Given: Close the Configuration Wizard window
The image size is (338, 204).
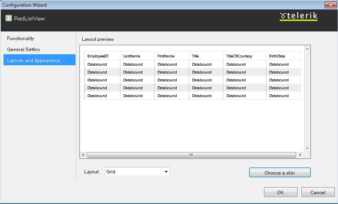Looking at the screenshot, I should [x=329, y=5].
